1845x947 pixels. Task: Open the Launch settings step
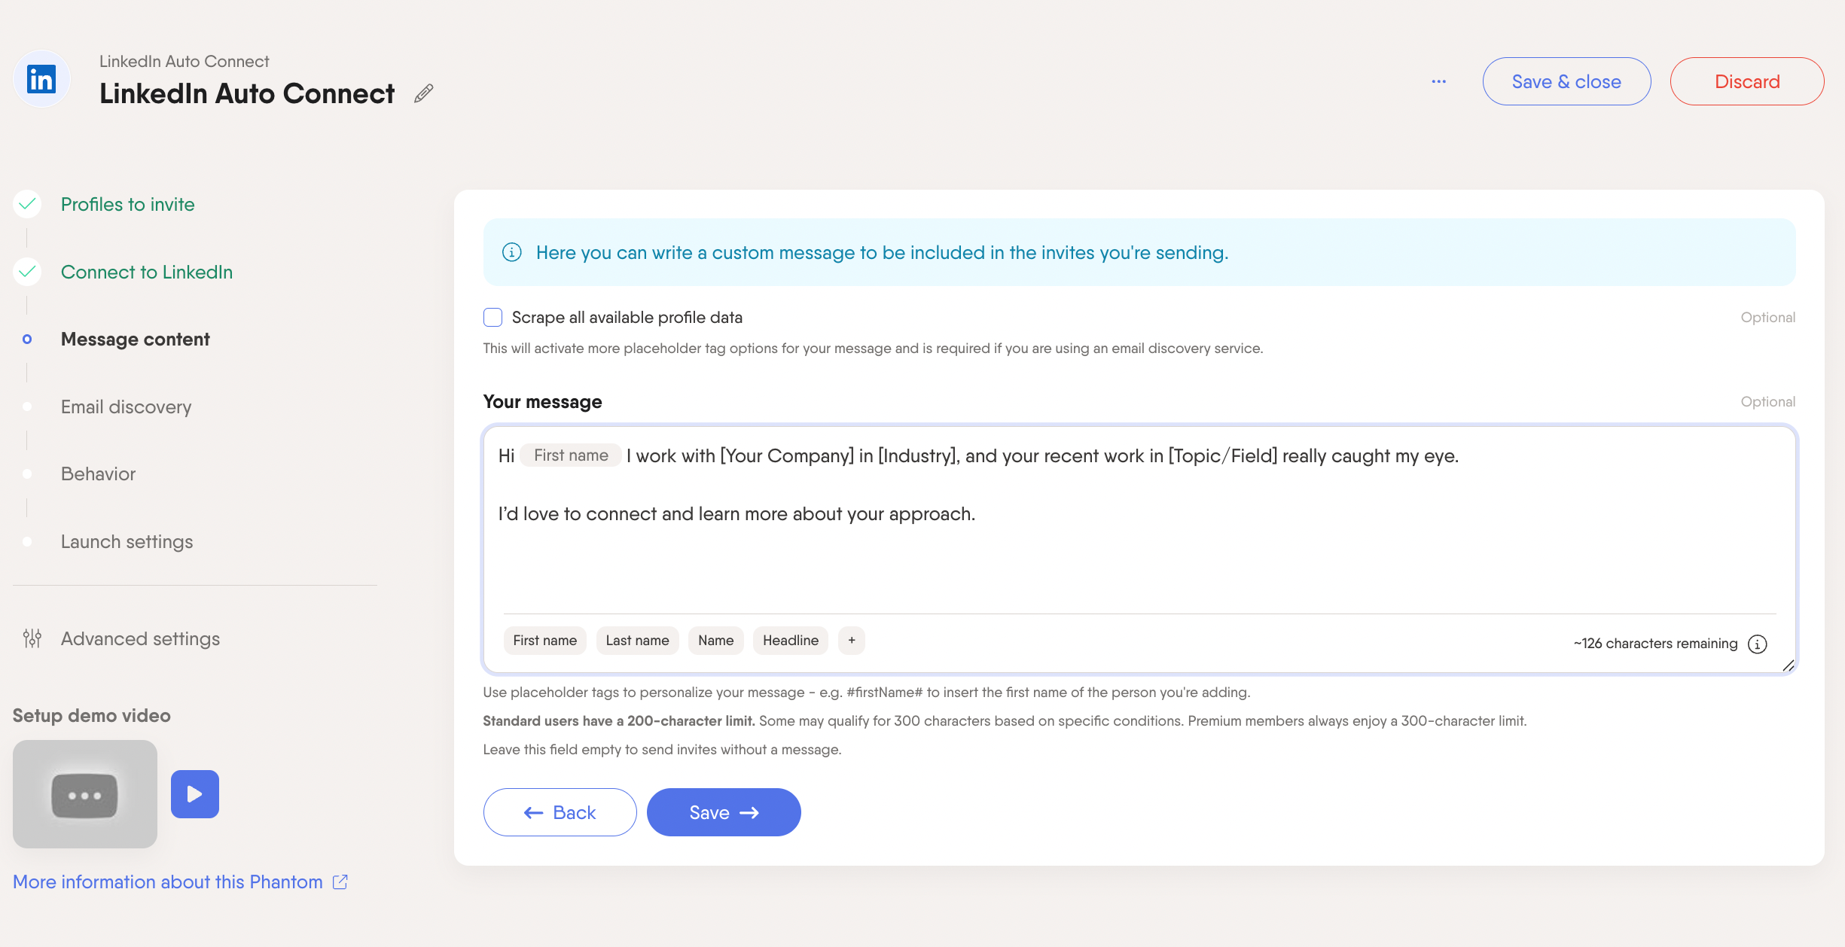(x=127, y=541)
